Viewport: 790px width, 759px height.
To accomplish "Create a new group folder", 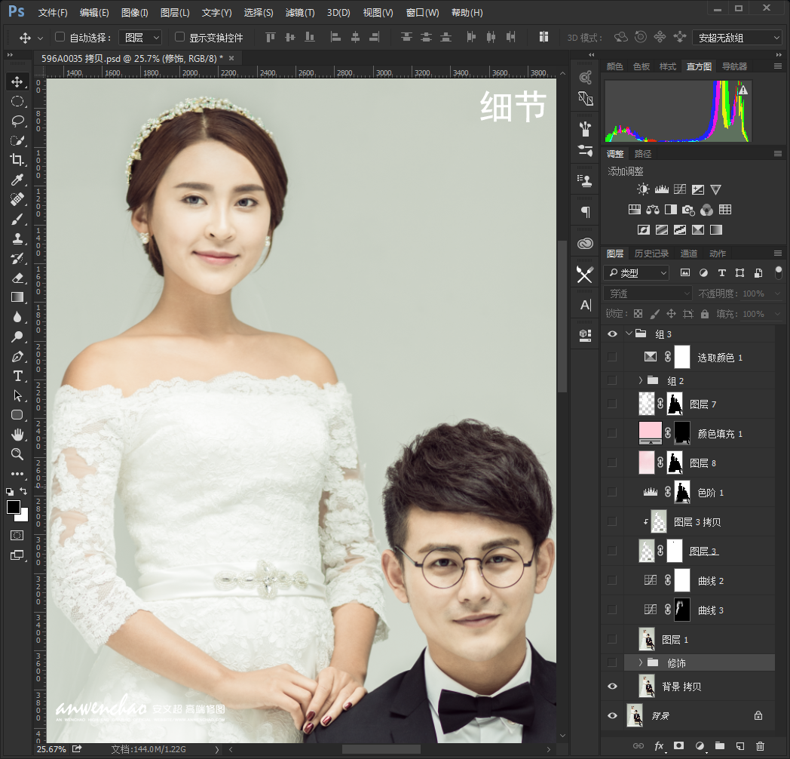I will click(719, 746).
